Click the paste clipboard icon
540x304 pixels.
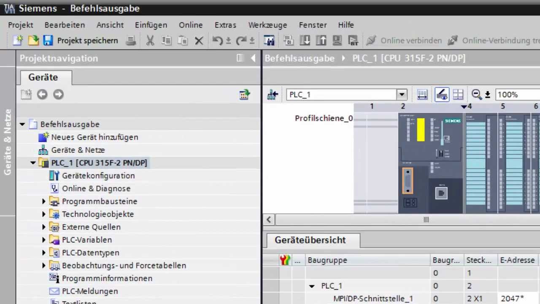[183, 41]
